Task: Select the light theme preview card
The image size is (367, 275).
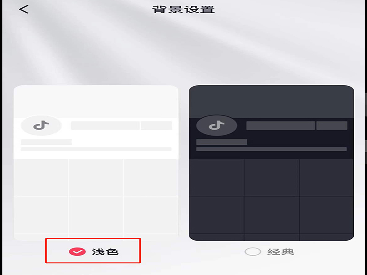Action: [96, 163]
